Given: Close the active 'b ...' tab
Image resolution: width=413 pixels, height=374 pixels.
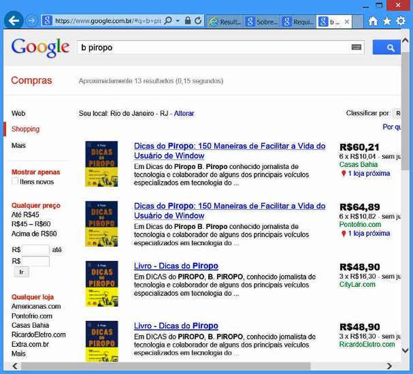Looking at the screenshot, I should 347,21.
